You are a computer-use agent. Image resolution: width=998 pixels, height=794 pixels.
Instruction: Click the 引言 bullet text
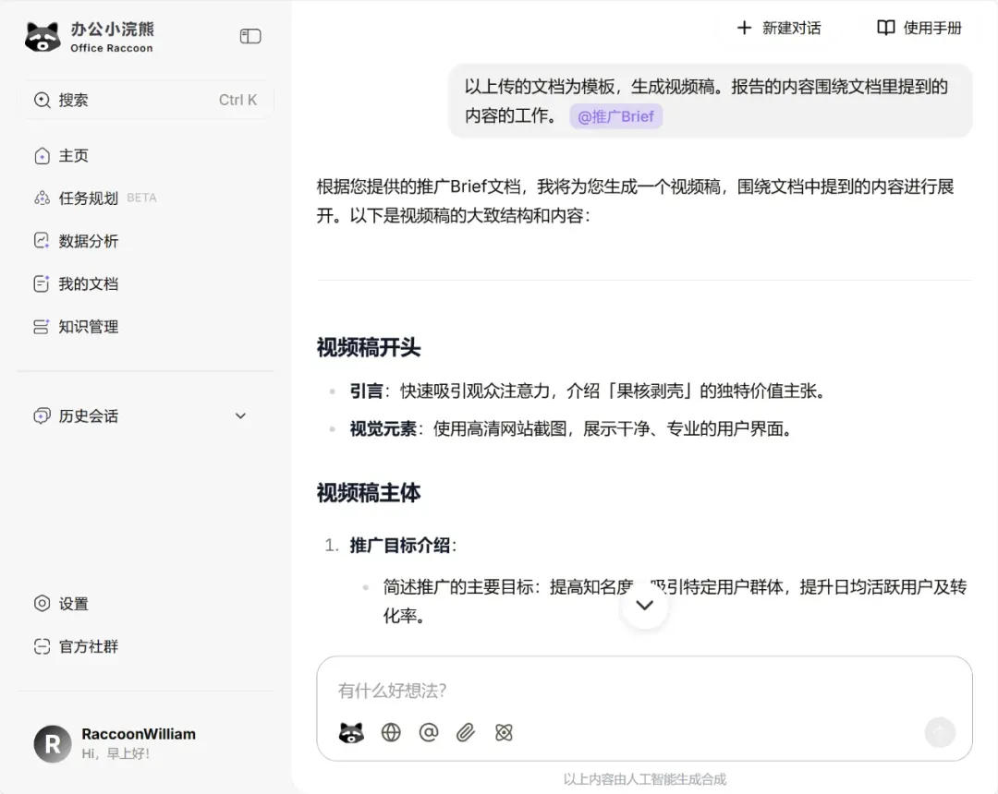coord(588,391)
